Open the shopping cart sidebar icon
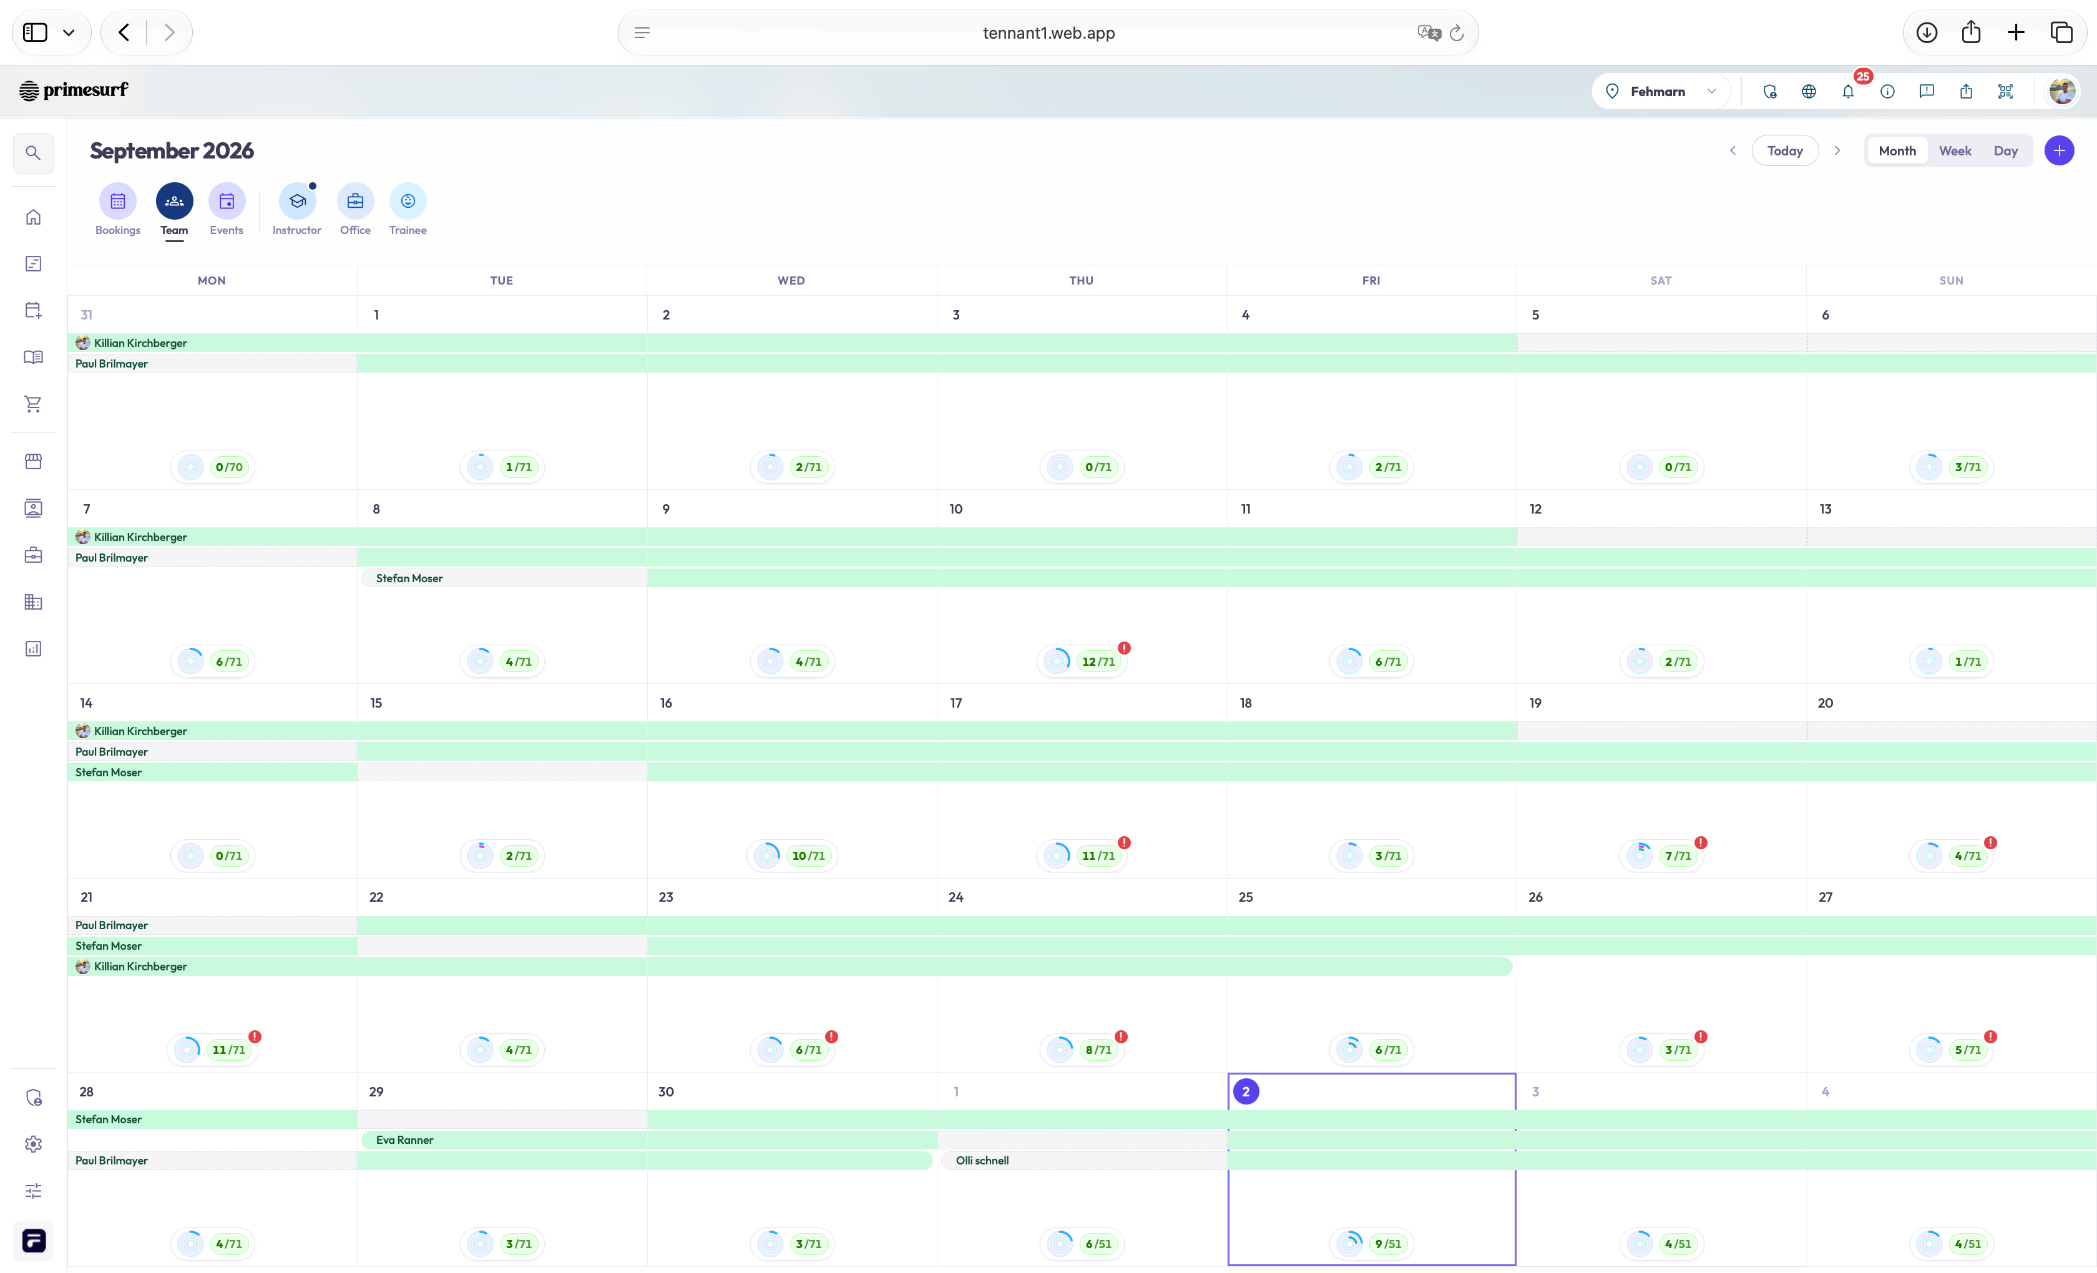The image size is (2097, 1273). (33, 403)
